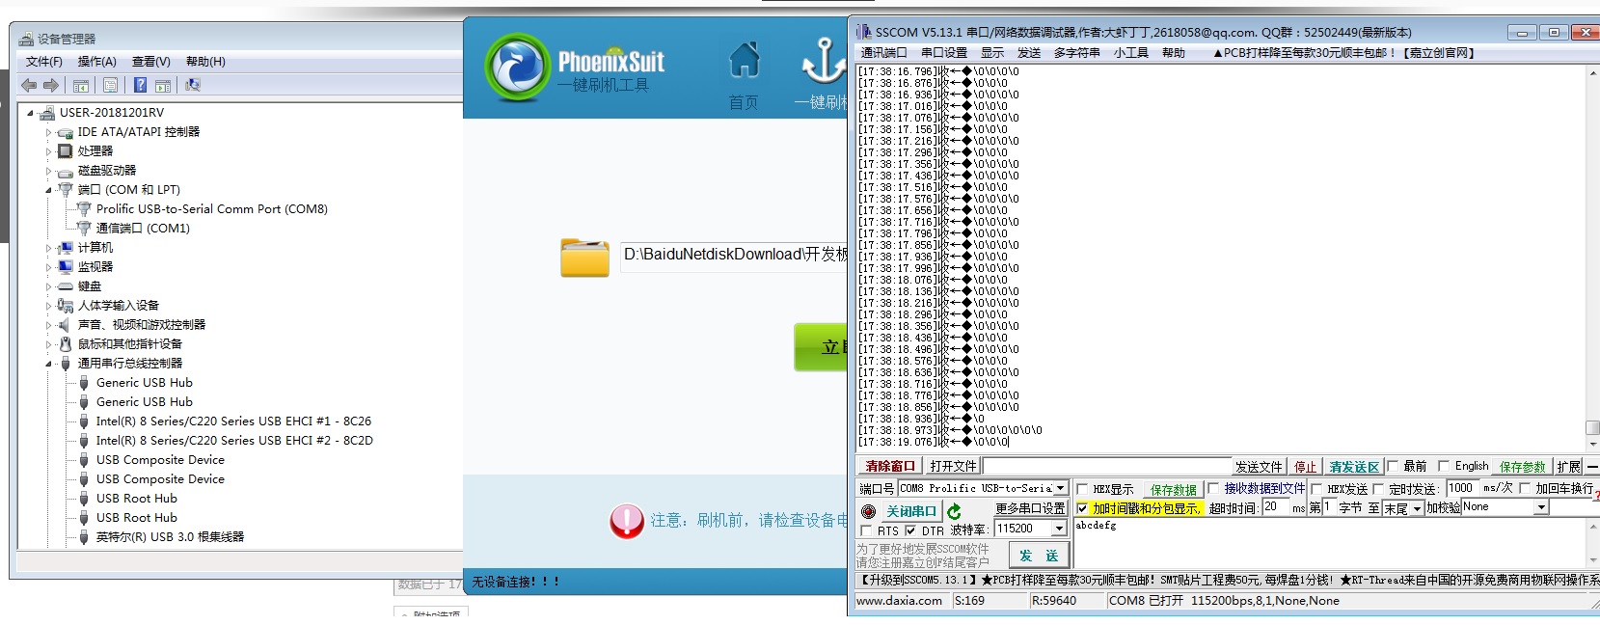The height and width of the screenshot is (625, 1600).
Task: Collapse the 通用串行总线控制器 tree node
Action: click(x=48, y=365)
